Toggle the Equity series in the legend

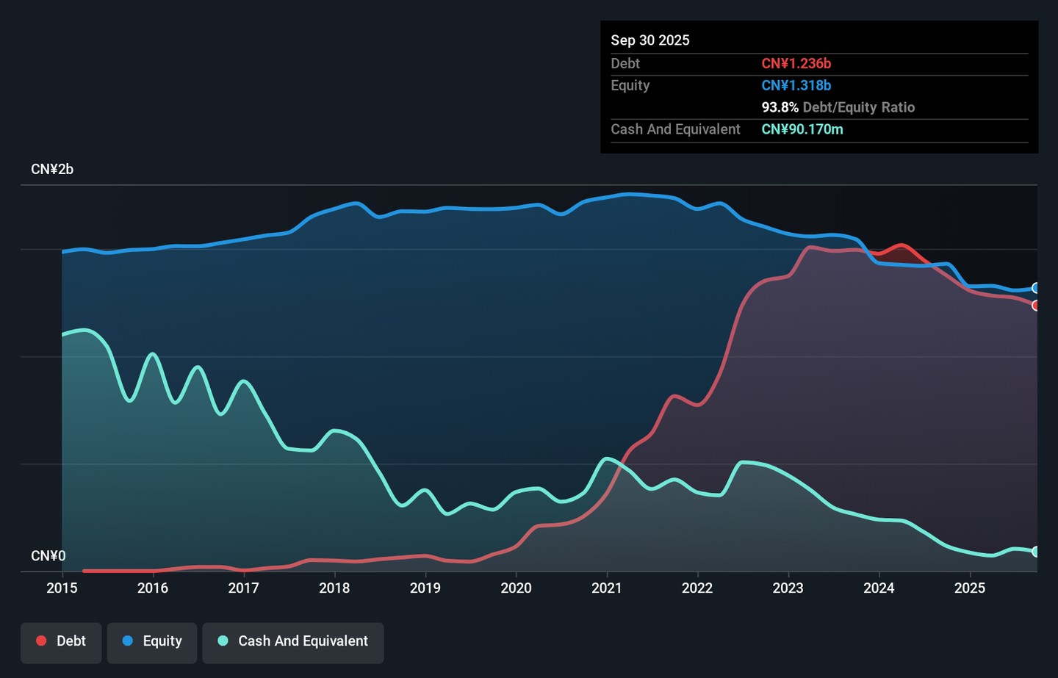tap(152, 641)
